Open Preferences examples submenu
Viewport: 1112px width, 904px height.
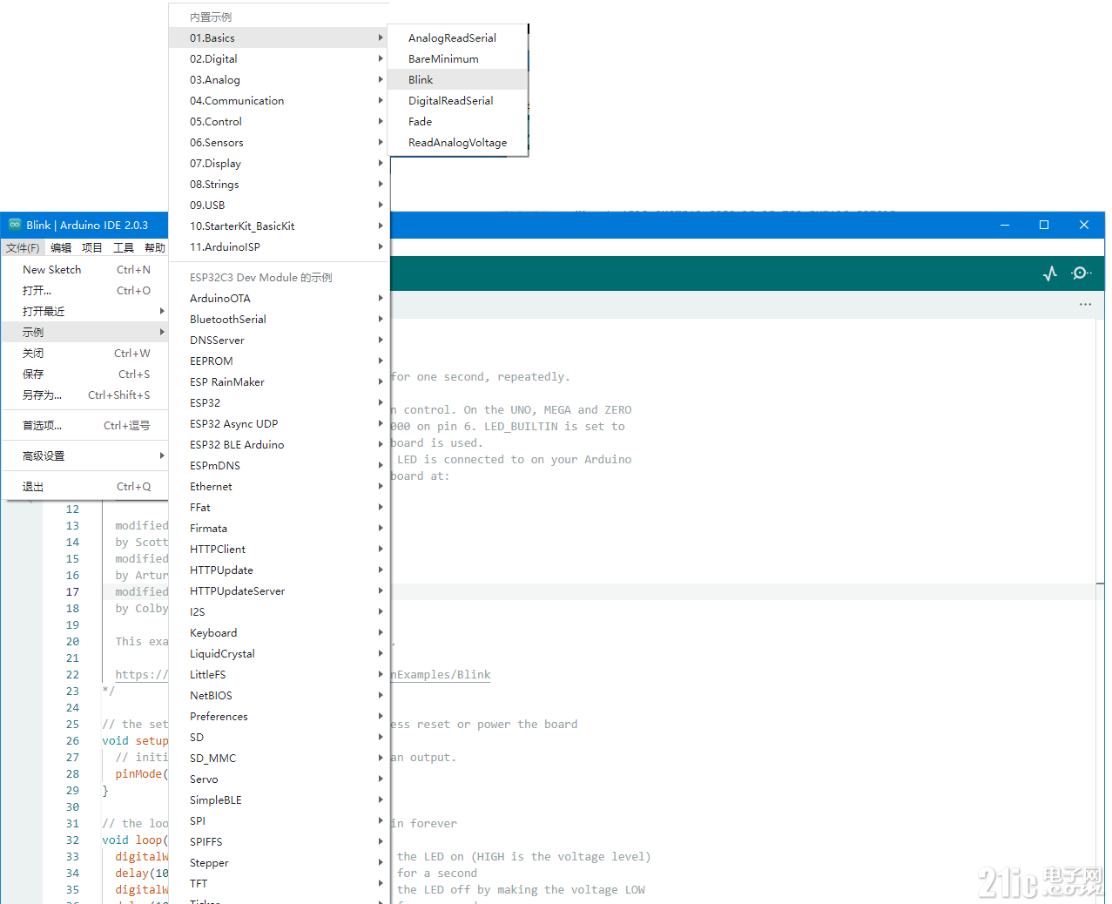pyautogui.click(x=279, y=717)
